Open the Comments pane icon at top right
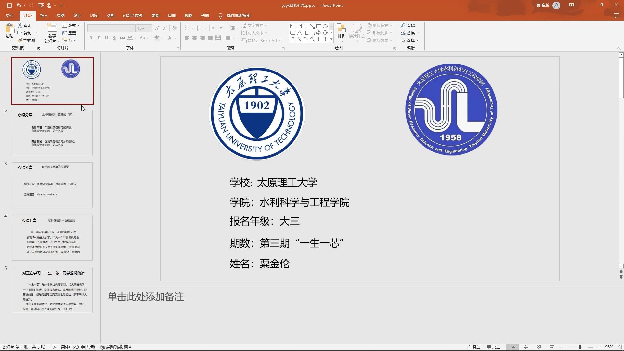 (616, 16)
